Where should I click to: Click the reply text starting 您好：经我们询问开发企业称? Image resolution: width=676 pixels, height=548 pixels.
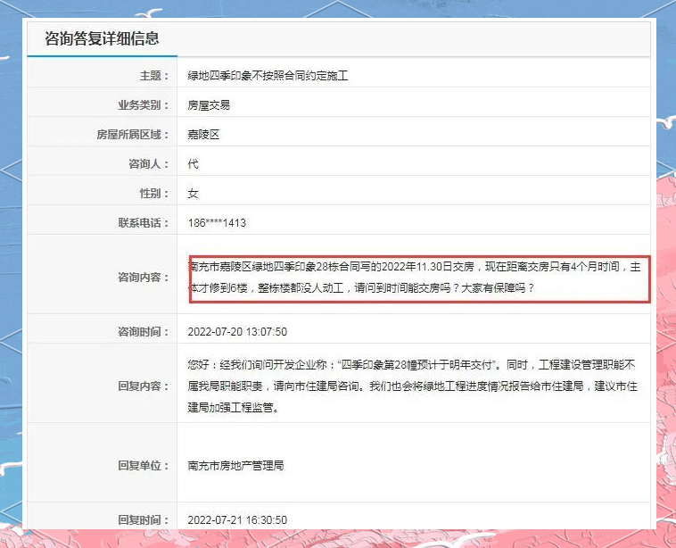[x=412, y=386]
